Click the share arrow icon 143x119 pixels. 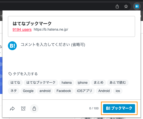[12, 109]
